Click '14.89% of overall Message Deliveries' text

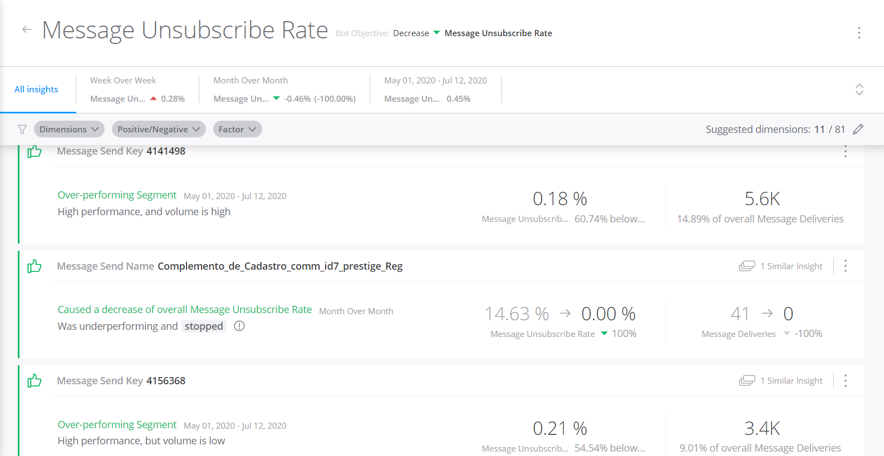(760, 219)
